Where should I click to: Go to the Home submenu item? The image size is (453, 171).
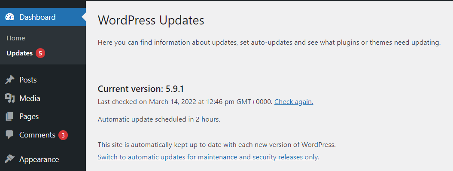(16, 38)
